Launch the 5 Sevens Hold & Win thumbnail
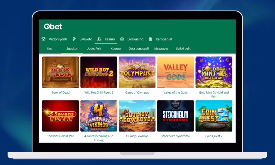Screen dimensions: 275x165 [x=61, y=116]
